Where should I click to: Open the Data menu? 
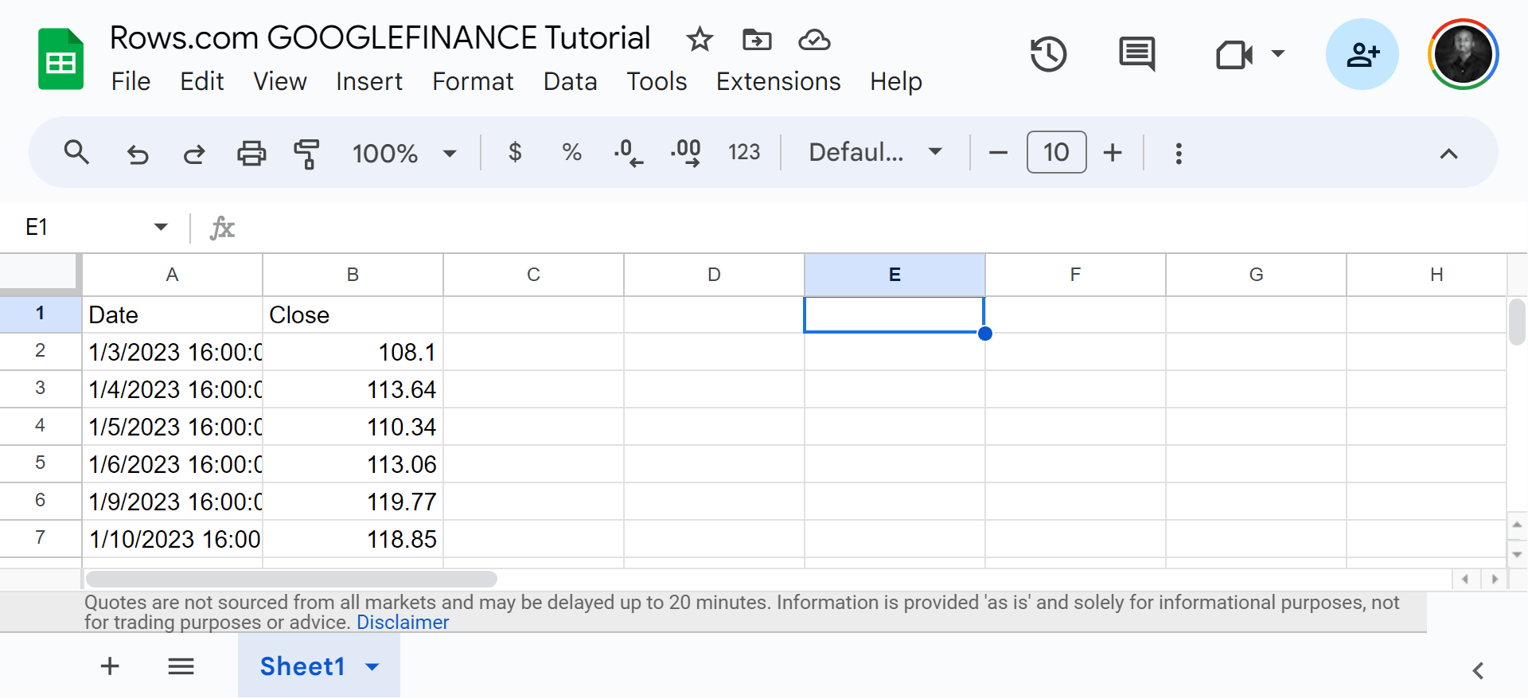tap(570, 81)
